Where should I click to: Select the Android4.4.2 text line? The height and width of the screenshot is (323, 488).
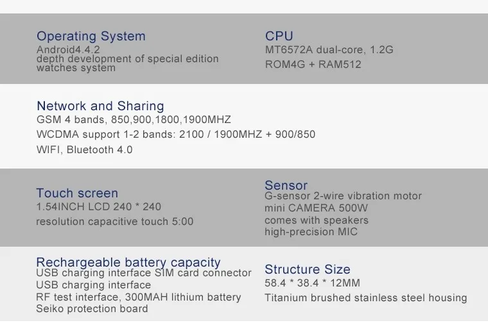(x=68, y=49)
